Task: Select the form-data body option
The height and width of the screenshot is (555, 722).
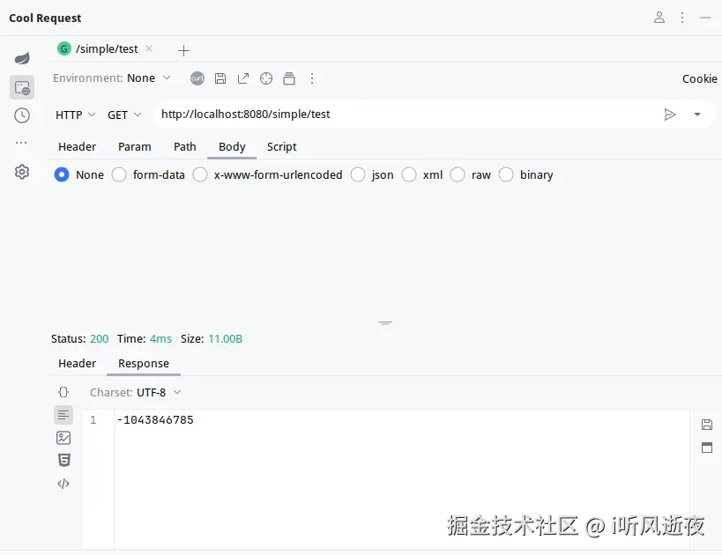Action: 119,175
